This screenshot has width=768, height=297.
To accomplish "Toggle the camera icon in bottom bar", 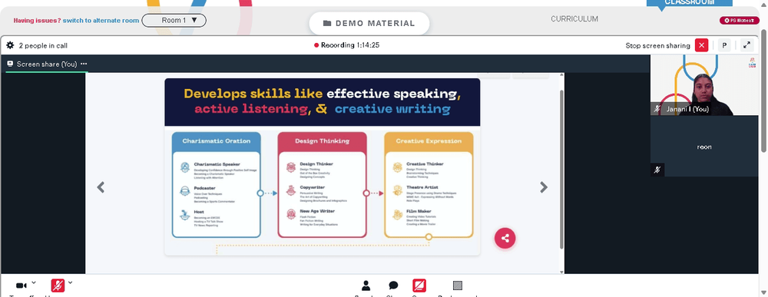I will pos(22,285).
